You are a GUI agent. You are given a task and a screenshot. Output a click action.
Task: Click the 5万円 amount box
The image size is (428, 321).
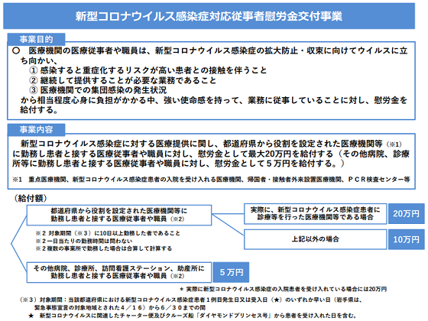click(x=231, y=272)
